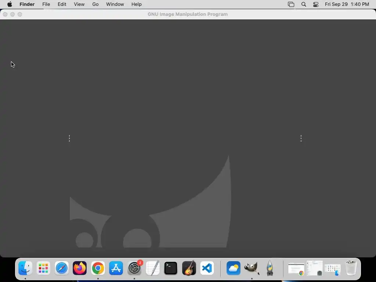
Task: Open the App Store from the Dock
Action: coord(116,268)
